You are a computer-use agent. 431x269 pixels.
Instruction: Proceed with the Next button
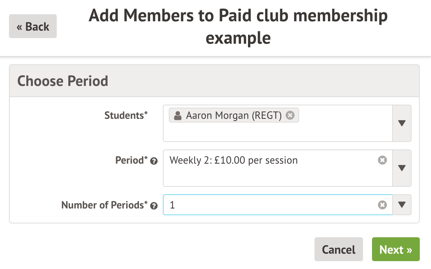[396, 249]
